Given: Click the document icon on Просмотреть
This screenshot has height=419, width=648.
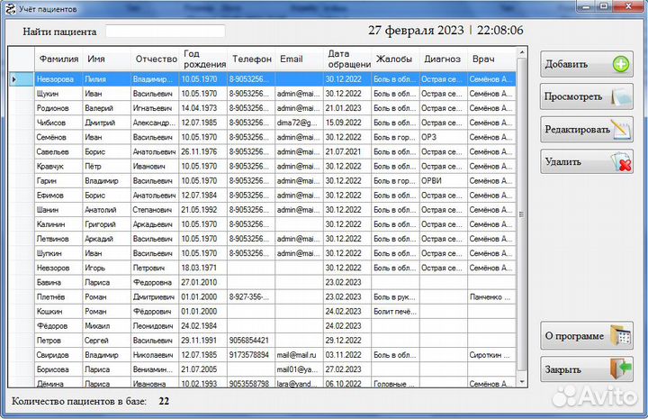Looking at the screenshot, I should (622, 96).
